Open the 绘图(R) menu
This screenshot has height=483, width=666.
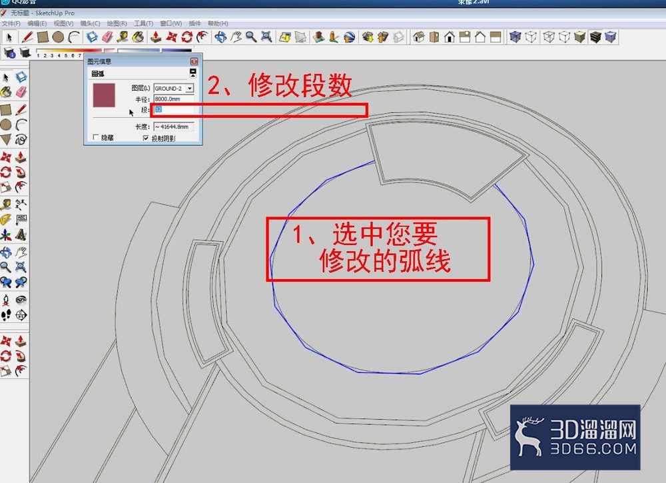tap(117, 23)
